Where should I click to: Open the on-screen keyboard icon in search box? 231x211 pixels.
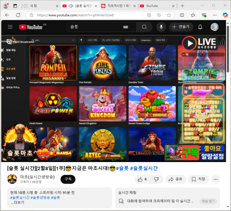point(126,27)
